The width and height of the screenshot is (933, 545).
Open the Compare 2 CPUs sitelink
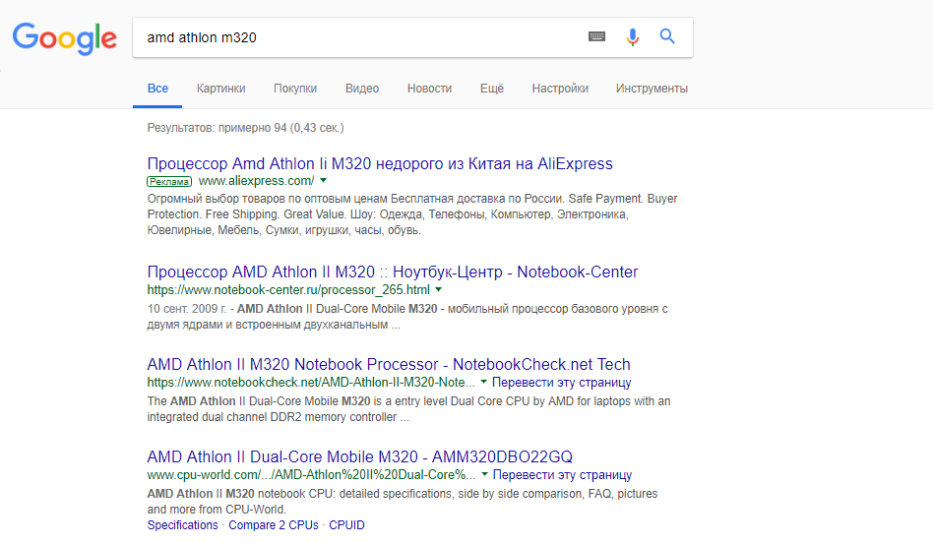point(274,524)
